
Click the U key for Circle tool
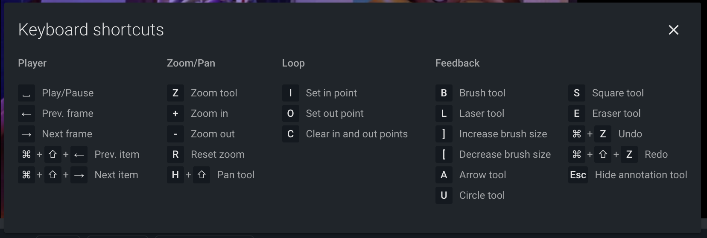444,195
